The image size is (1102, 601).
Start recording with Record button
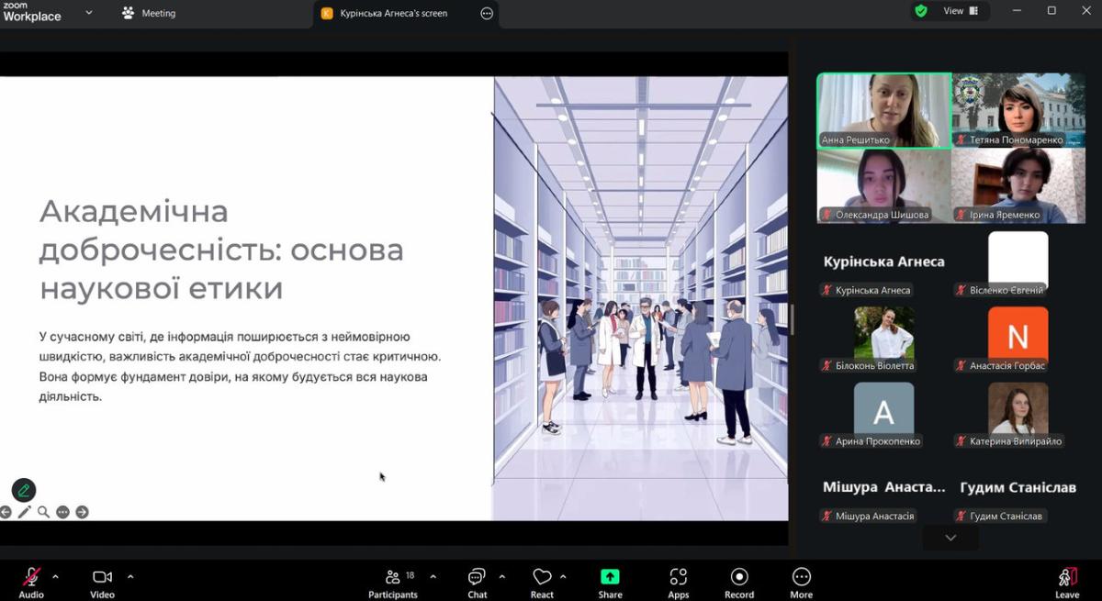[739, 582]
